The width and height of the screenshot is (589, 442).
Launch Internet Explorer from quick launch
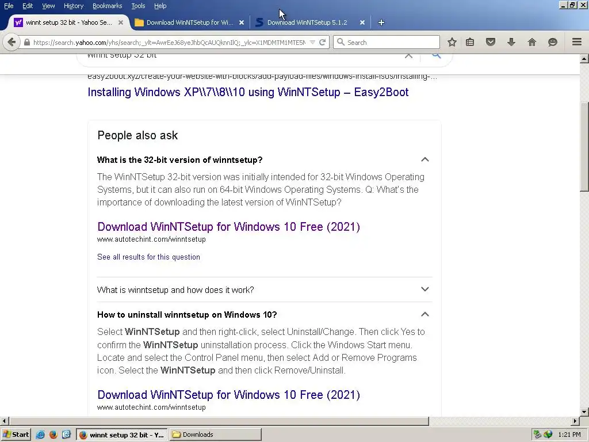click(40, 435)
